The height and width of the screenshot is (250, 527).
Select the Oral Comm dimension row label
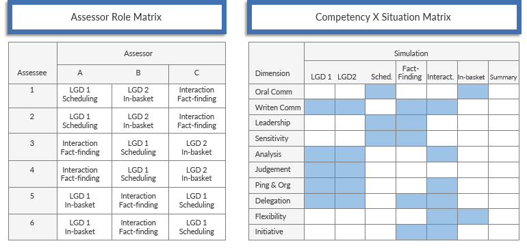(277, 92)
